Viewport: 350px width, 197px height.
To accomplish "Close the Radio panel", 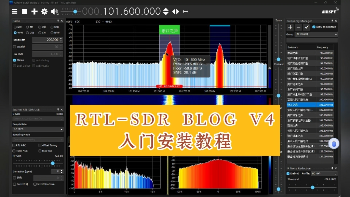I will (62, 21).
